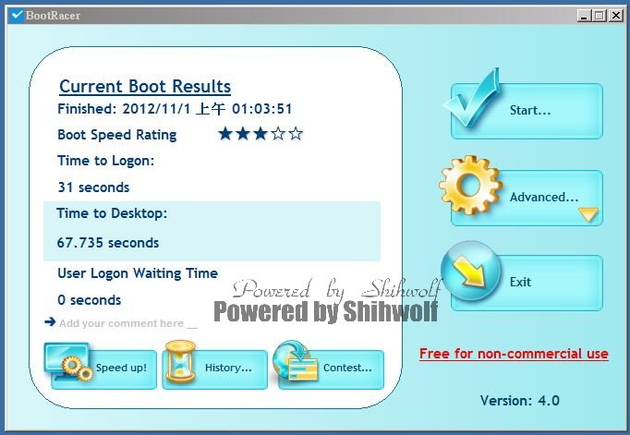The image size is (630, 435).
Task: Open the Advanced options button
Action: pos(527,198)
